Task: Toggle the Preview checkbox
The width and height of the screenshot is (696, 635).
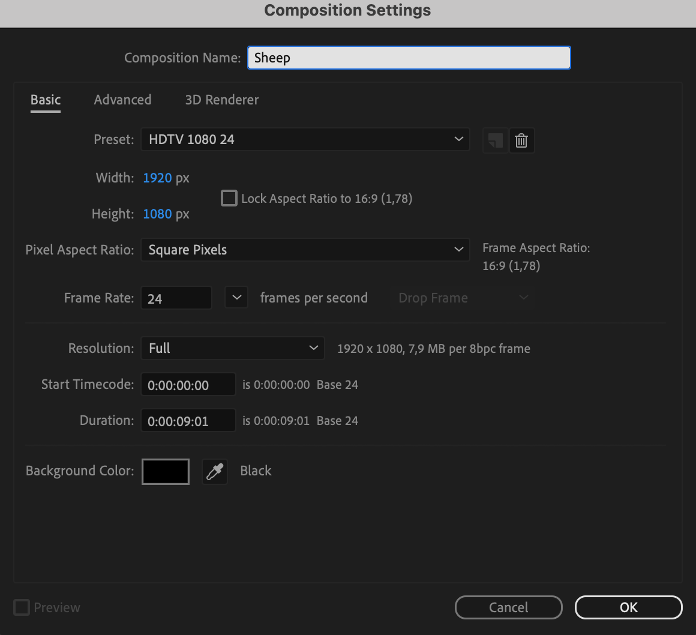Action: pos(22,607)
